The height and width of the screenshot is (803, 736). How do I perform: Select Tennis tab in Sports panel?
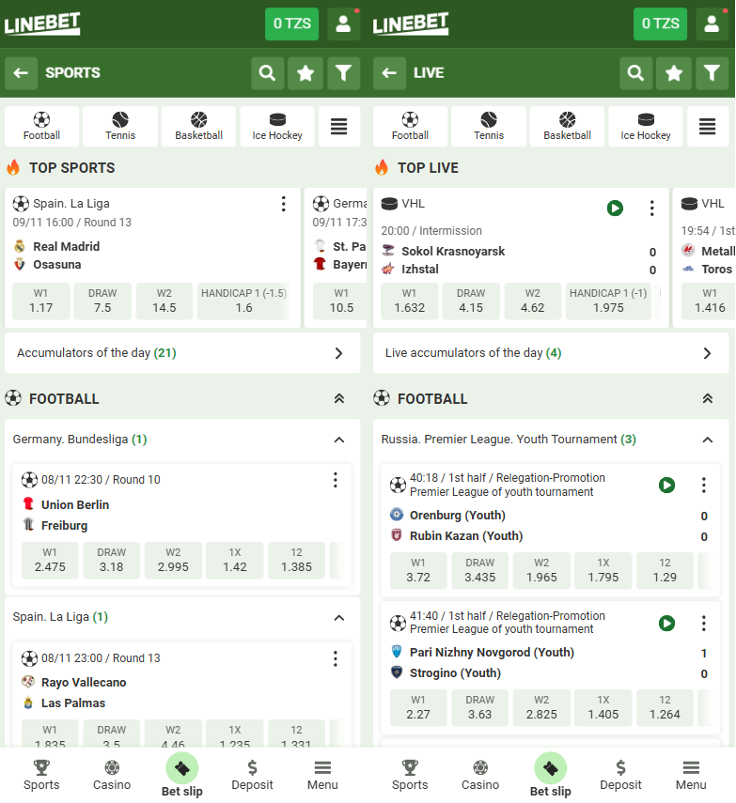pyautogui.click(x=120, y=127)
